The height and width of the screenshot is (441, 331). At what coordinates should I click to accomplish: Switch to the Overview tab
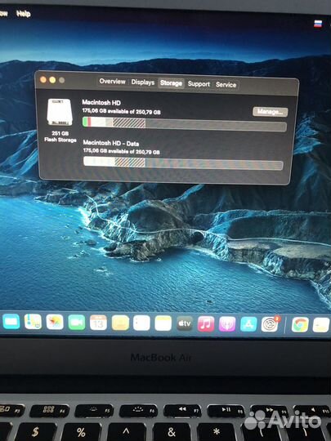click(112, 82)
